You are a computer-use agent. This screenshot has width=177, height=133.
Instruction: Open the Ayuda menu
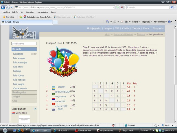(x=54, y=12)
